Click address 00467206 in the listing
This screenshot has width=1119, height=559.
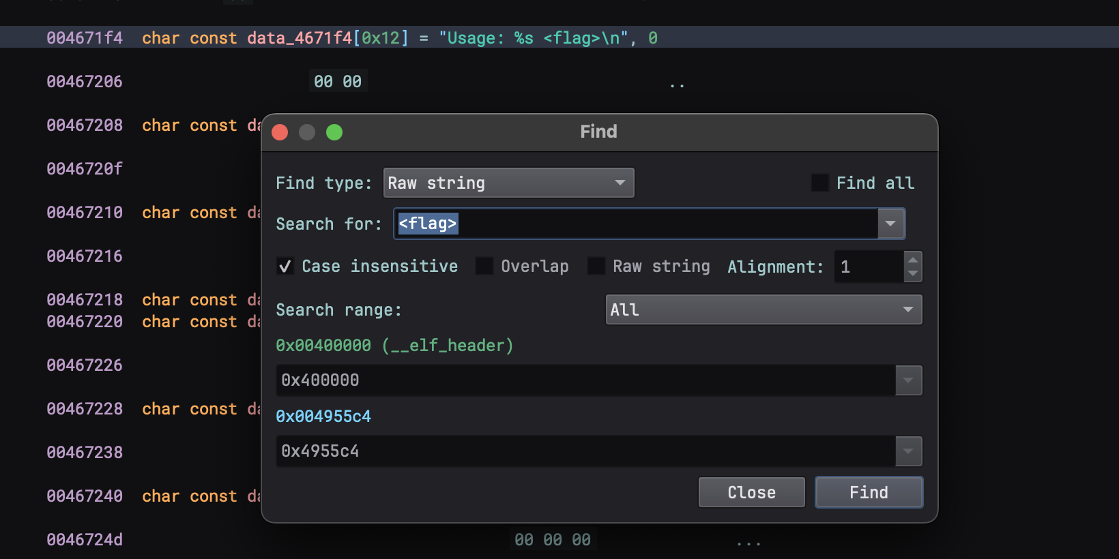[x=85, y=82]
